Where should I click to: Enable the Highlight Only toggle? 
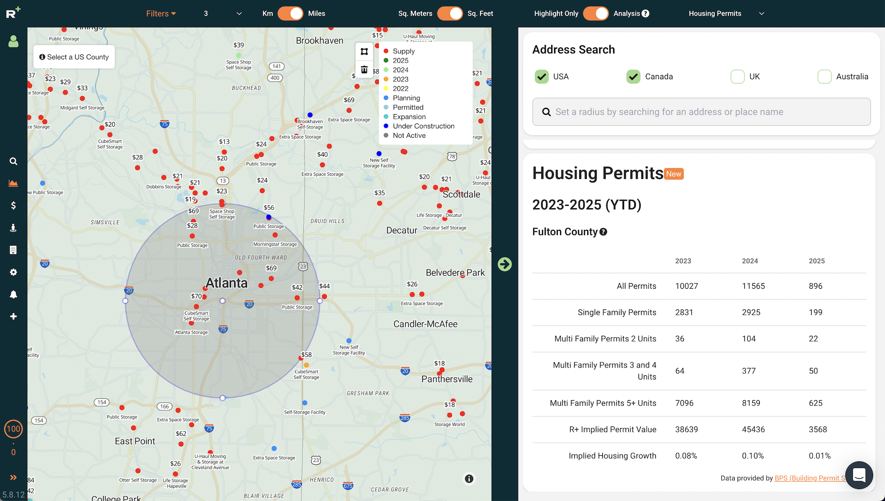point(595,13)
